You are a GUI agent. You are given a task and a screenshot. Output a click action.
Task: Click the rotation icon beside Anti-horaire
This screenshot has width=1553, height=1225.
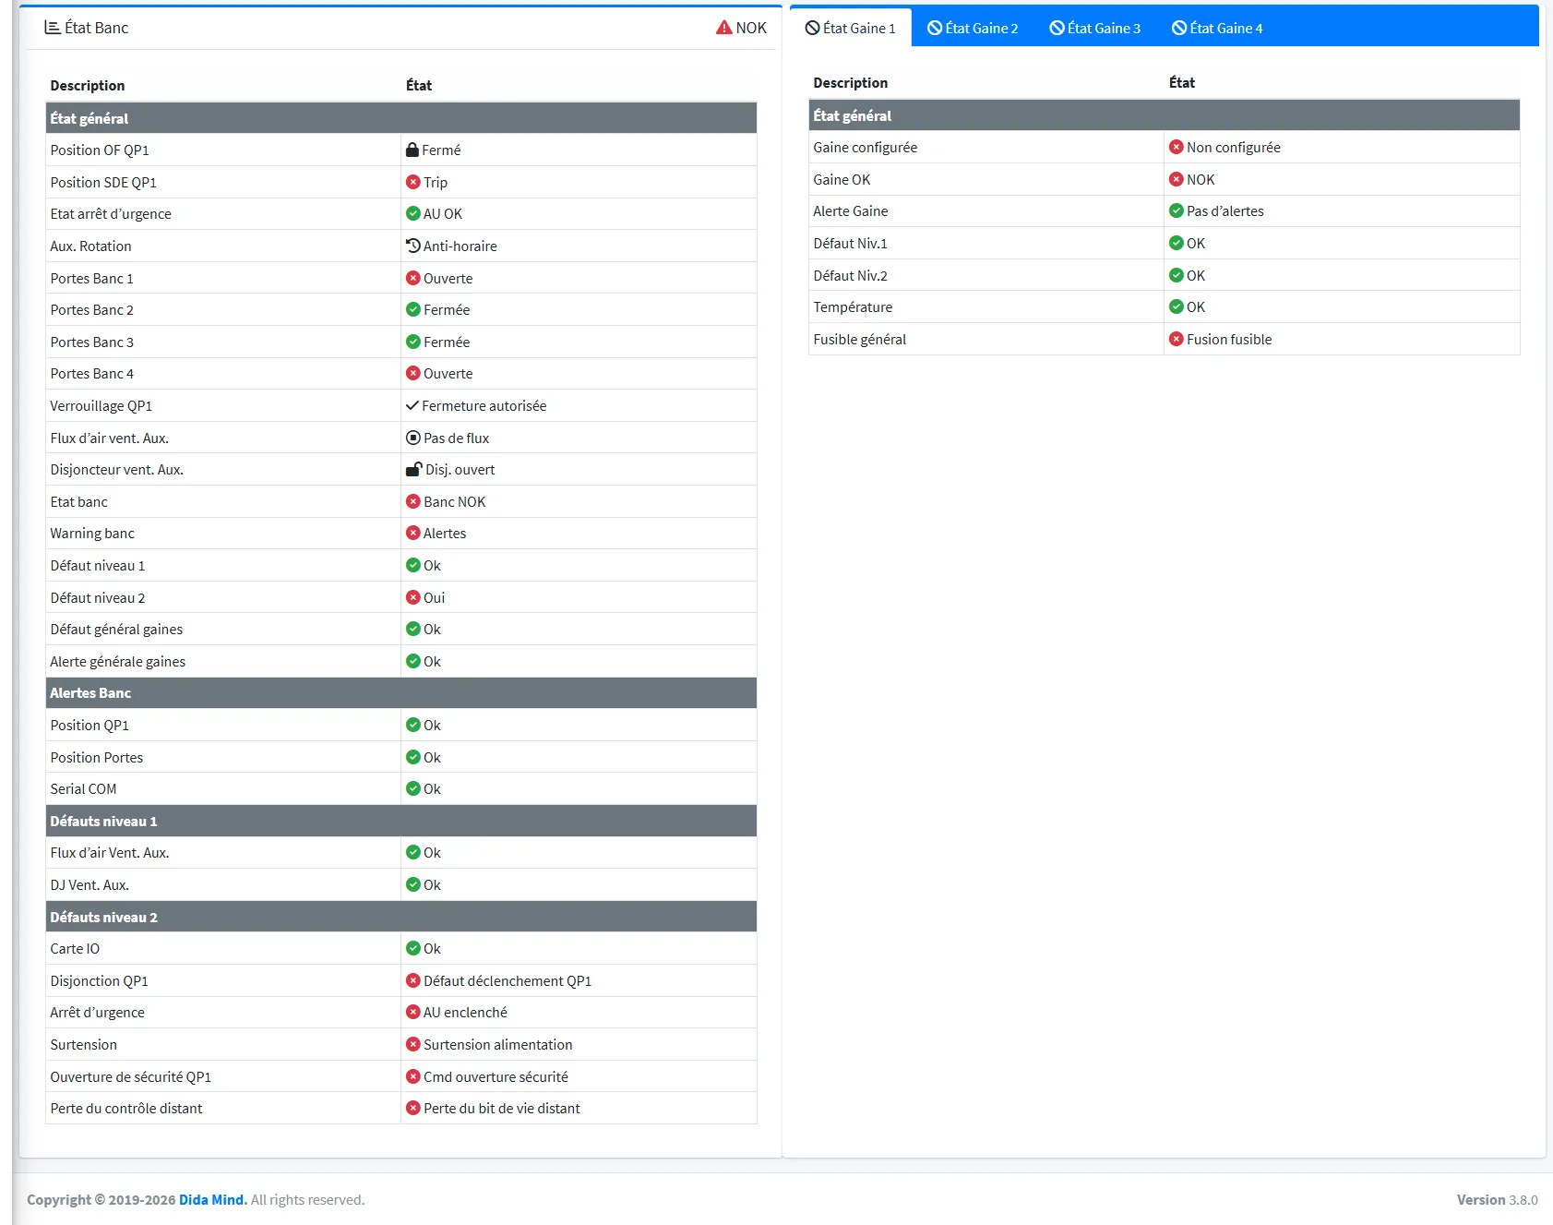(413, 246)
